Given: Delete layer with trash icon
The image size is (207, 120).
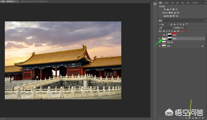Looking at the screenshot, I should (203, 118).
